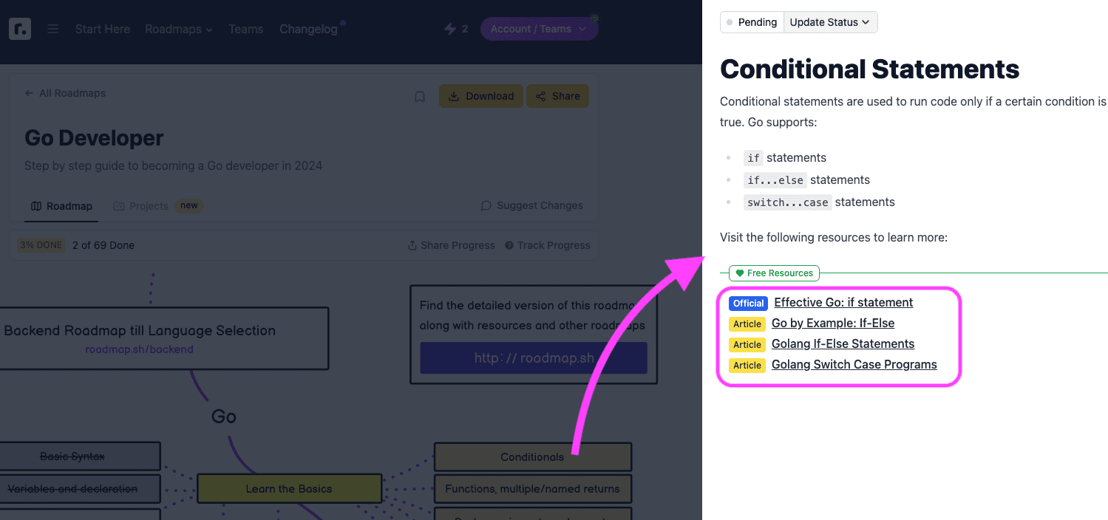Click the Track Progress help icon
This screenshot has width=1108, height=520.
click(509, 245)
